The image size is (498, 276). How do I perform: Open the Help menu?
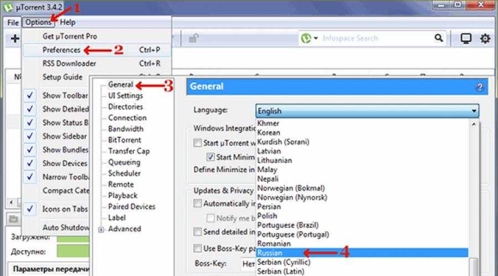point(68,22)
